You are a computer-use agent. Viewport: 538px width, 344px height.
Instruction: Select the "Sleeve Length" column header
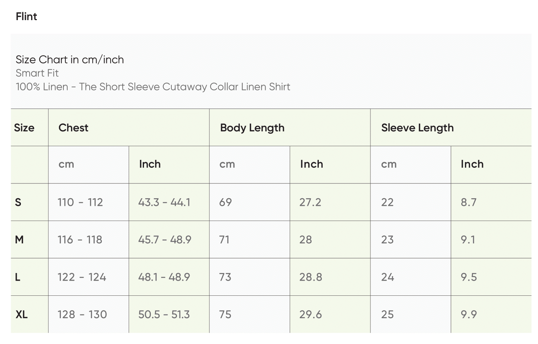coord(417,128)
